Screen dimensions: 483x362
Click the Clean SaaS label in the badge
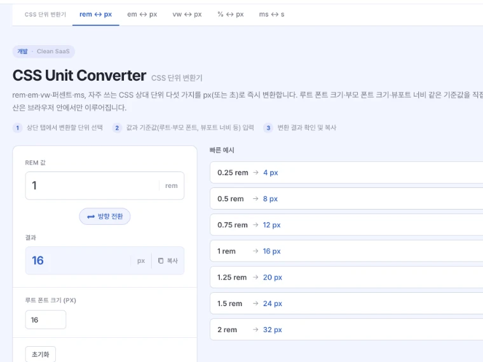(53, 51)
